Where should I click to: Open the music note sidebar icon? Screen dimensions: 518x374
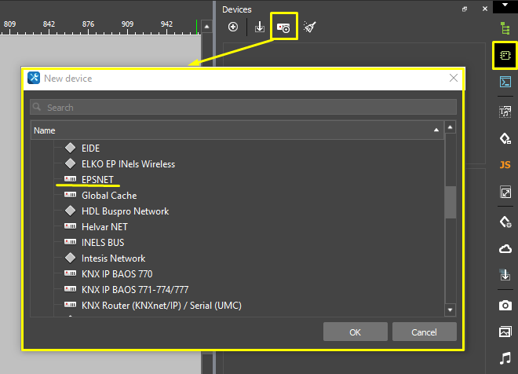(505, 359)
